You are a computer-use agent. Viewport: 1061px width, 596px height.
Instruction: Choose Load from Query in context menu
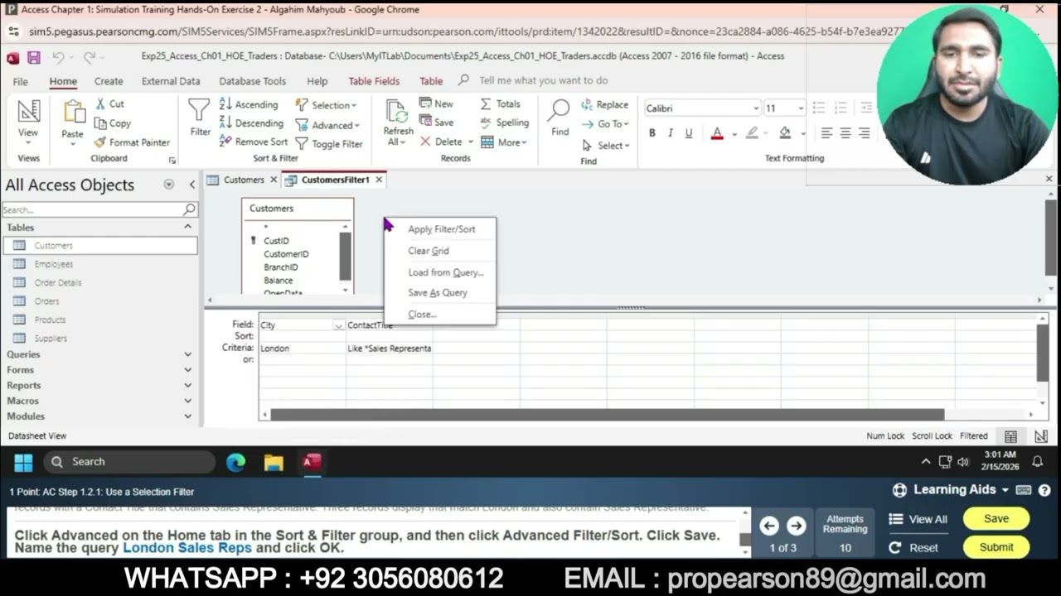point(446,272)
